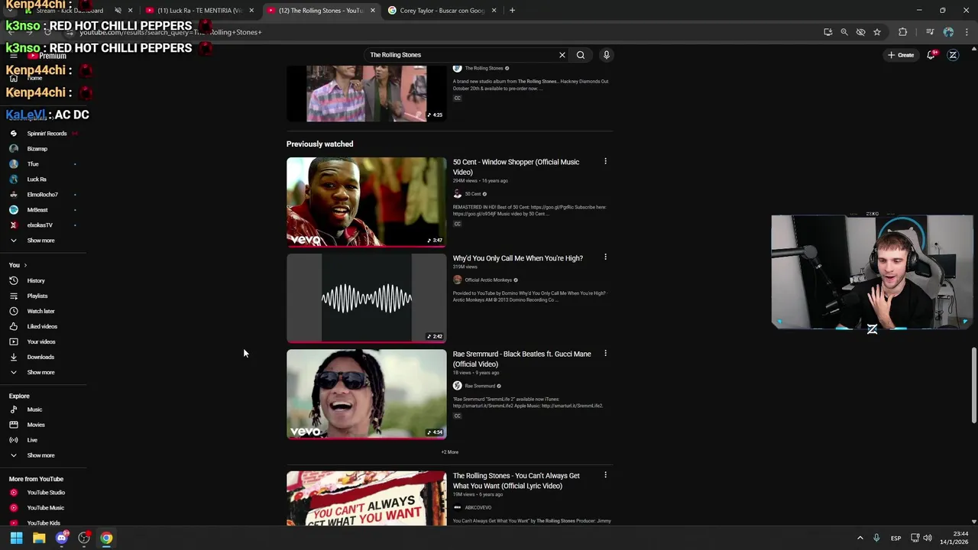The height and width of the screenshot is (550, 978).
Task: Open options menu for Arctic Monkeys video
Action: 605,257
